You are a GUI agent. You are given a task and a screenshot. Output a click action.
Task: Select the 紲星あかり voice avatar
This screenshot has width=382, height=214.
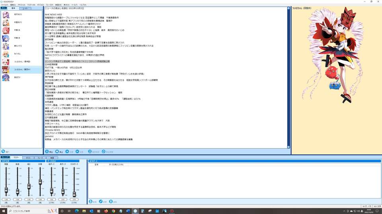6,22
